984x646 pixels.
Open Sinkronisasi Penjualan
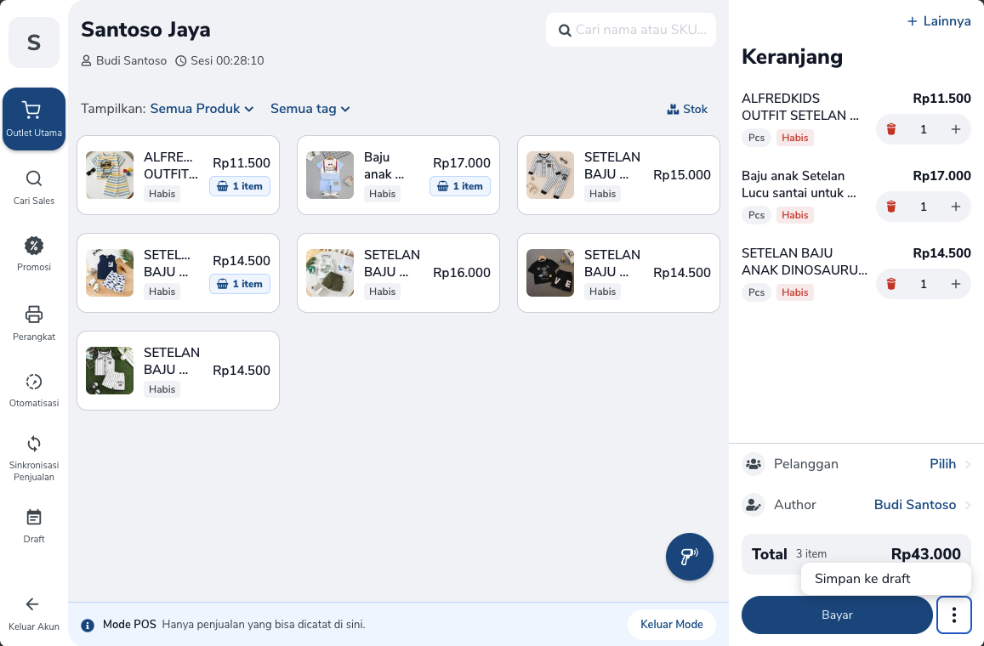pyautogui.click(x=34, y=458)
